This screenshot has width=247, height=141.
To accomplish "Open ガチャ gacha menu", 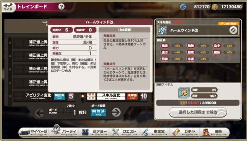I will tap(184, 132).
